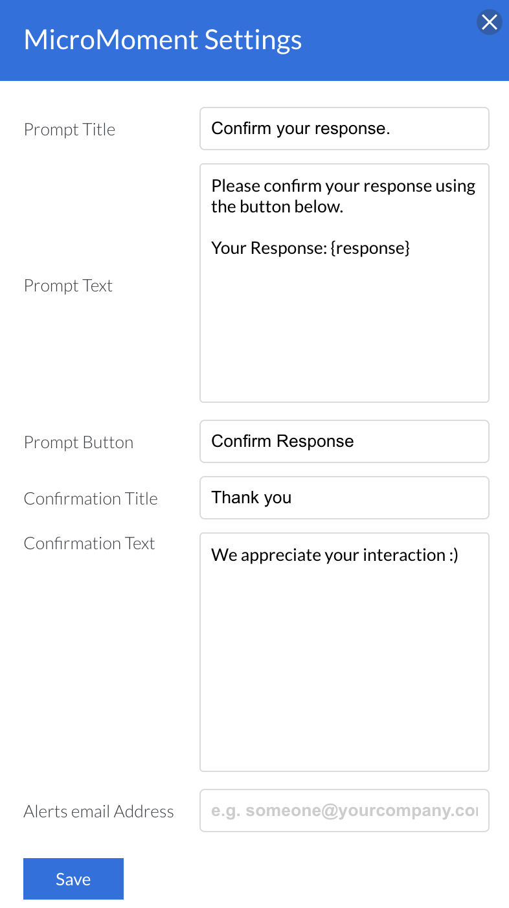This screenshot has height=908, width=509.
Task: Close the MicroMoment Settings dialog
Action: tap(490, 23)
